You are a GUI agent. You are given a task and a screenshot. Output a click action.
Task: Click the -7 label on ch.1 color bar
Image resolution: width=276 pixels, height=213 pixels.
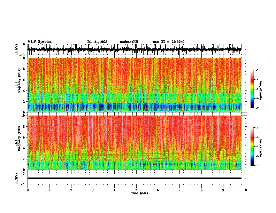(x=257, y=108)
